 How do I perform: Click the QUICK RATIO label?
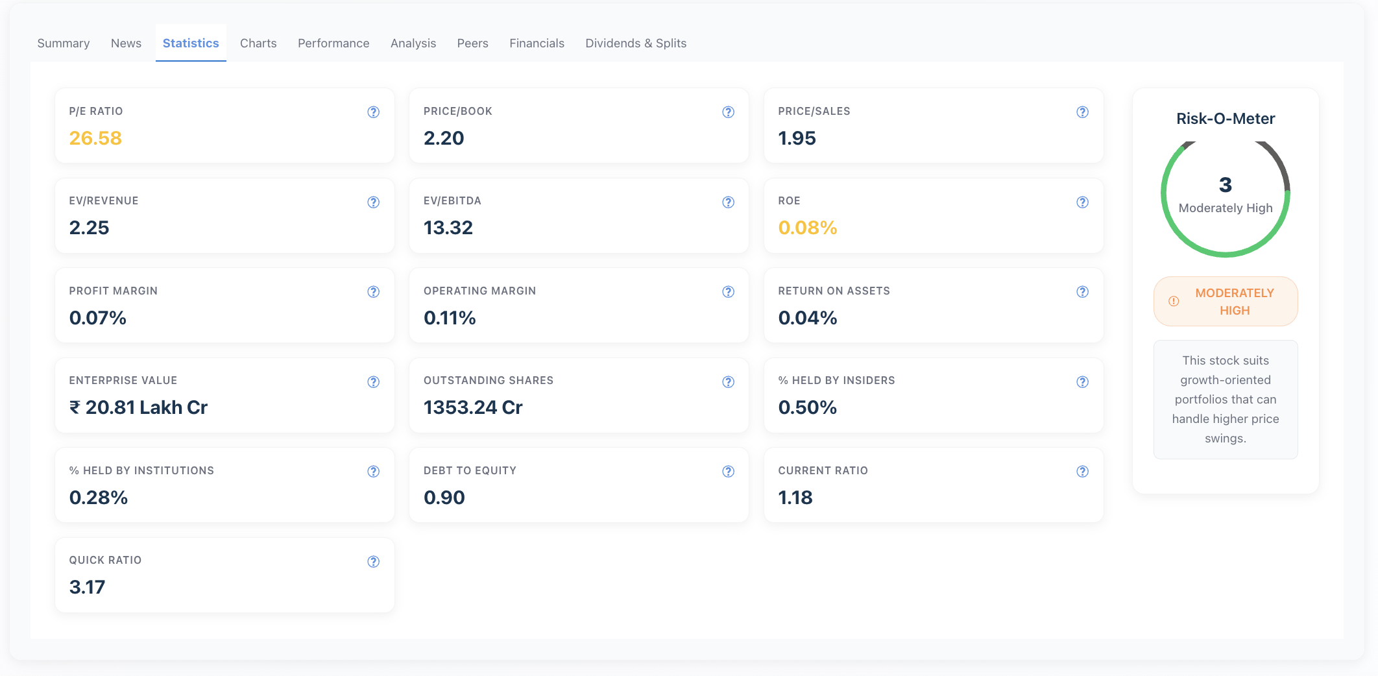click(105, 561)
